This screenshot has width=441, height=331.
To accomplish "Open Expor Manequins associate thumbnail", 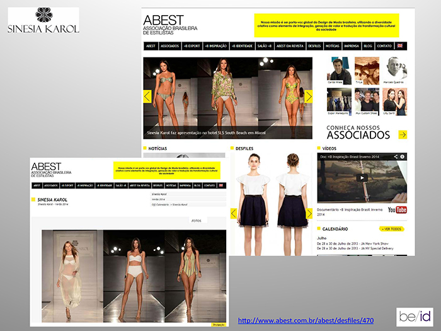I will pyautogui.click(x=339, y=102).
